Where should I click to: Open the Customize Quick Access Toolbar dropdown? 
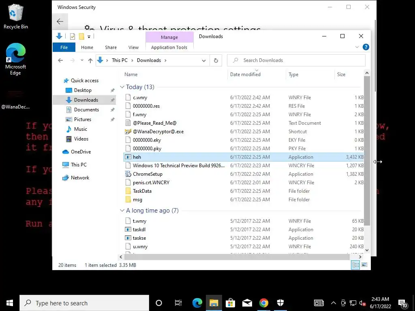[x=89, y=37]
